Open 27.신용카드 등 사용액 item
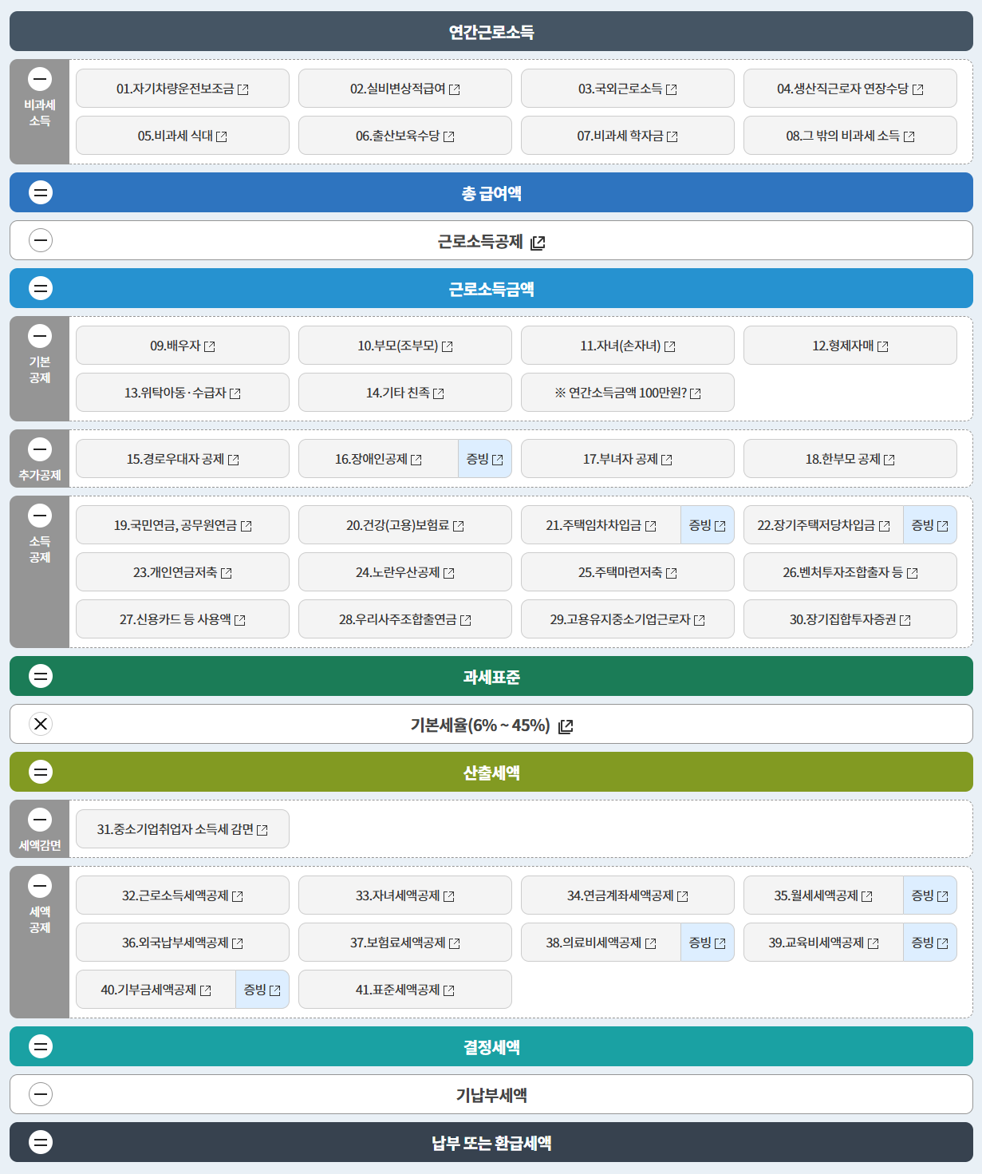 tap(183, 619)
